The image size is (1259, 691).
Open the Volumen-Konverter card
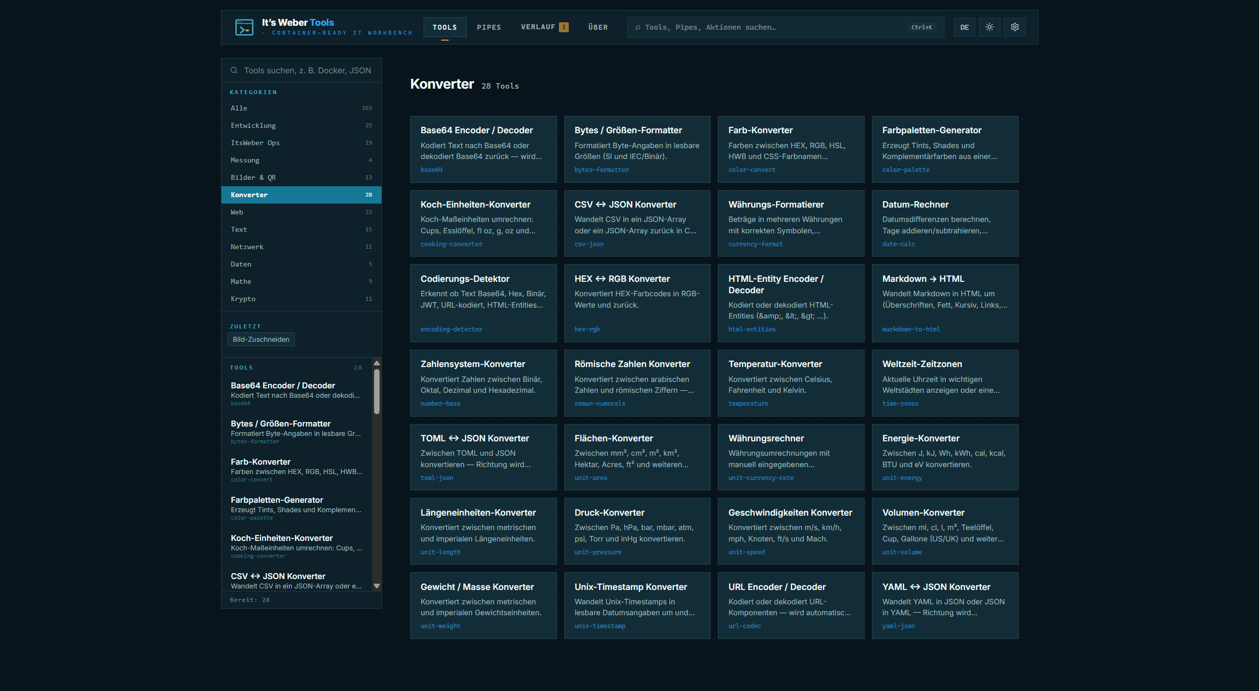coord(945,531)
